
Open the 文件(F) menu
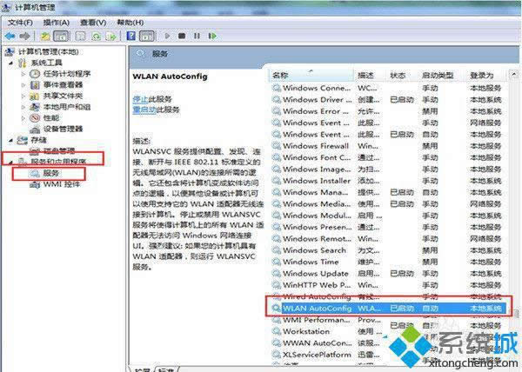coord(21,22)
